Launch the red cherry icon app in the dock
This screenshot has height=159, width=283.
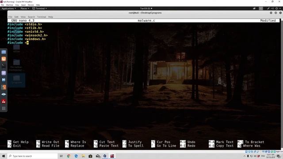coord(4,101)
